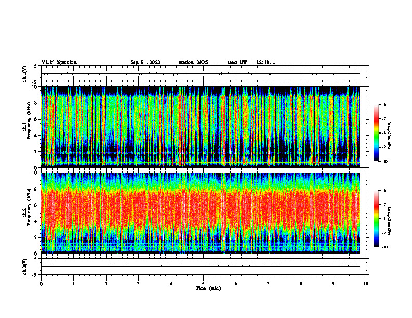The width and height of the screenshot is (412, 318).
Task: Click the ch.1 voltage waveform trace
Action: pyautogui.click(x=201, y=74)
